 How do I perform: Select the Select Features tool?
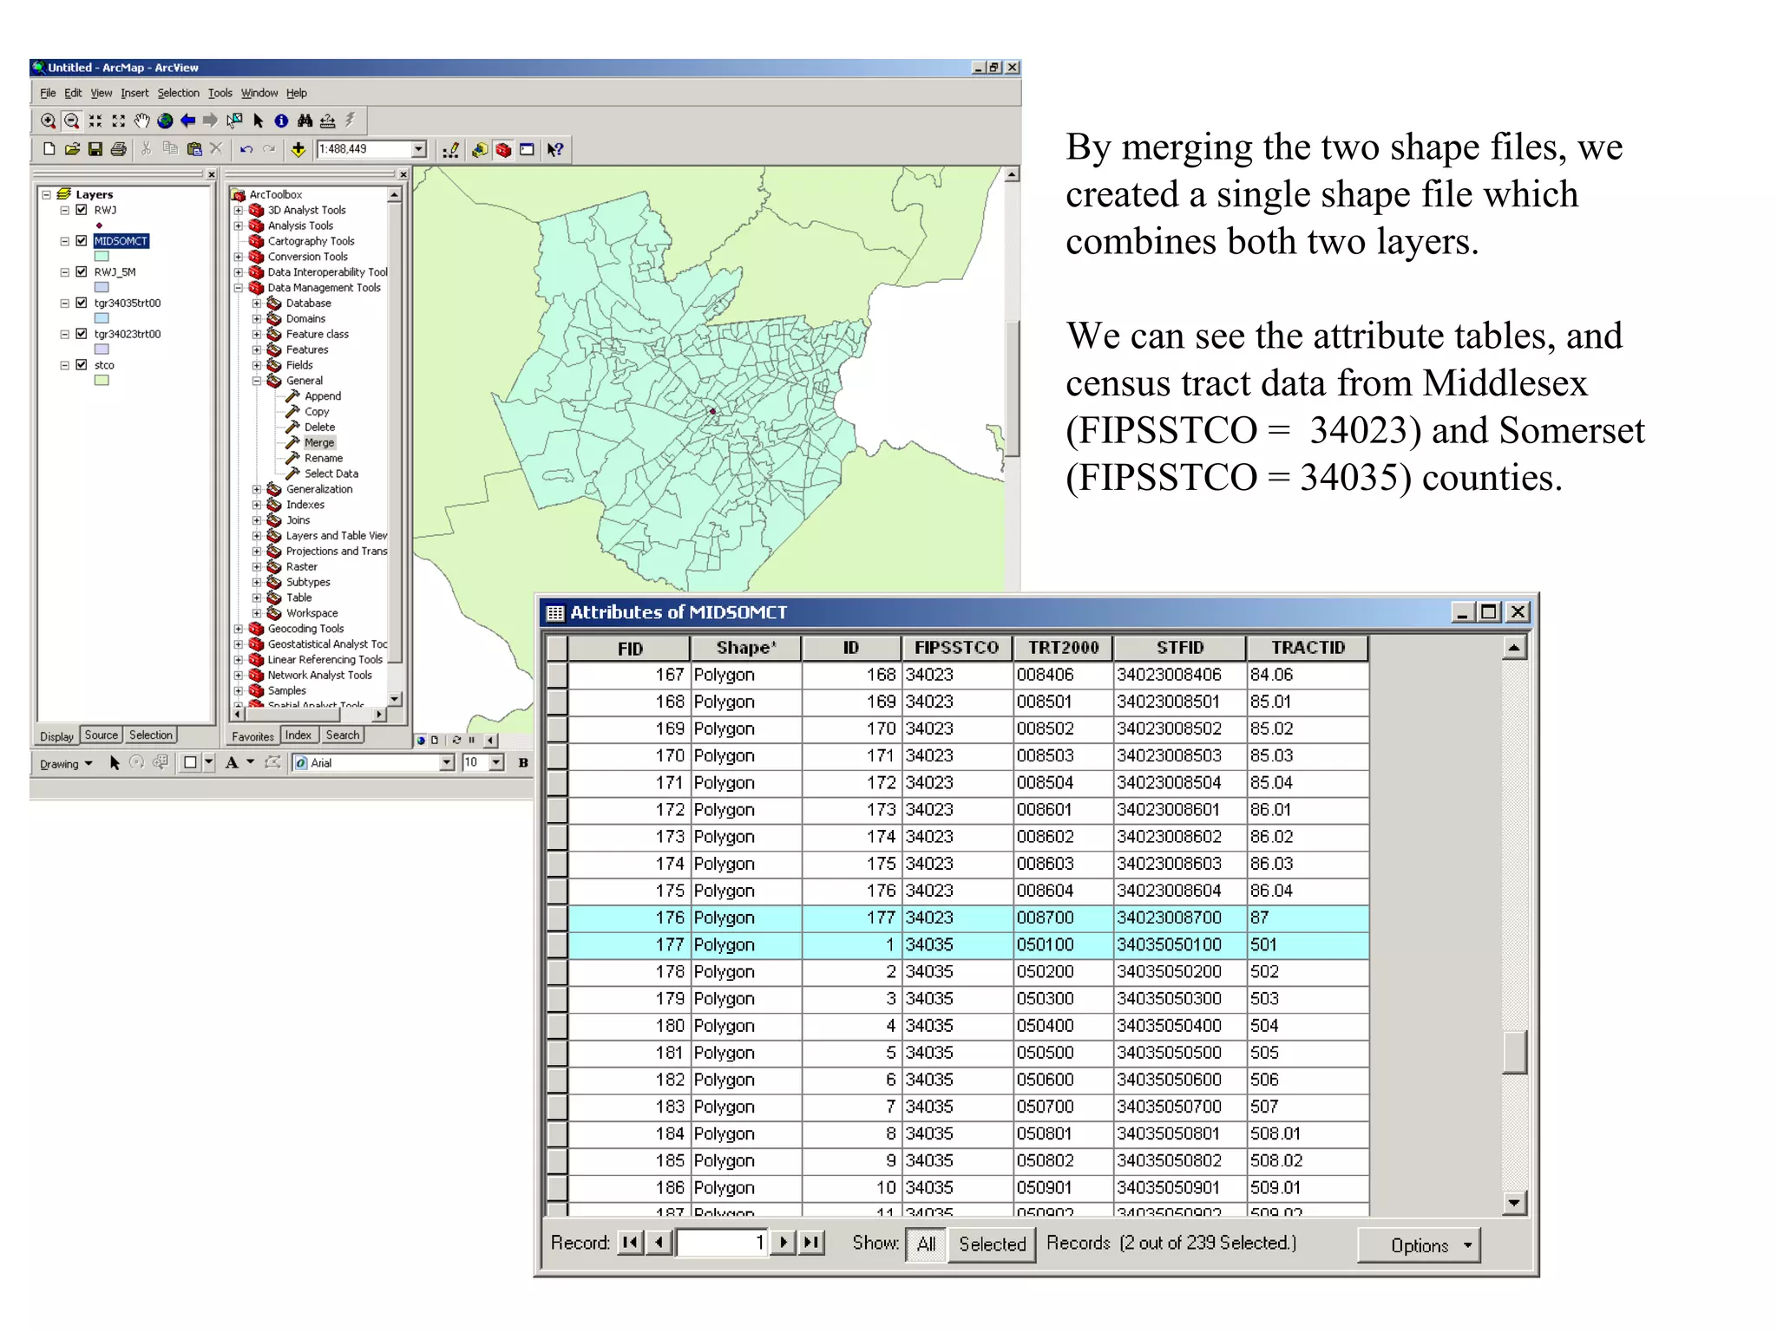click(x=234, y=121)
